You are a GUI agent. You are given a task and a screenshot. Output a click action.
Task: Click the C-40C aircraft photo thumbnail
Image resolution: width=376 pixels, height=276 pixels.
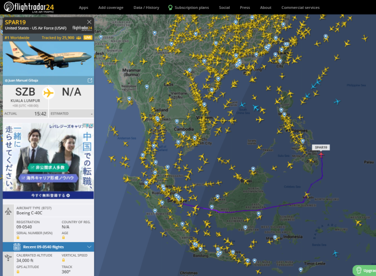[x=48, y=59]
